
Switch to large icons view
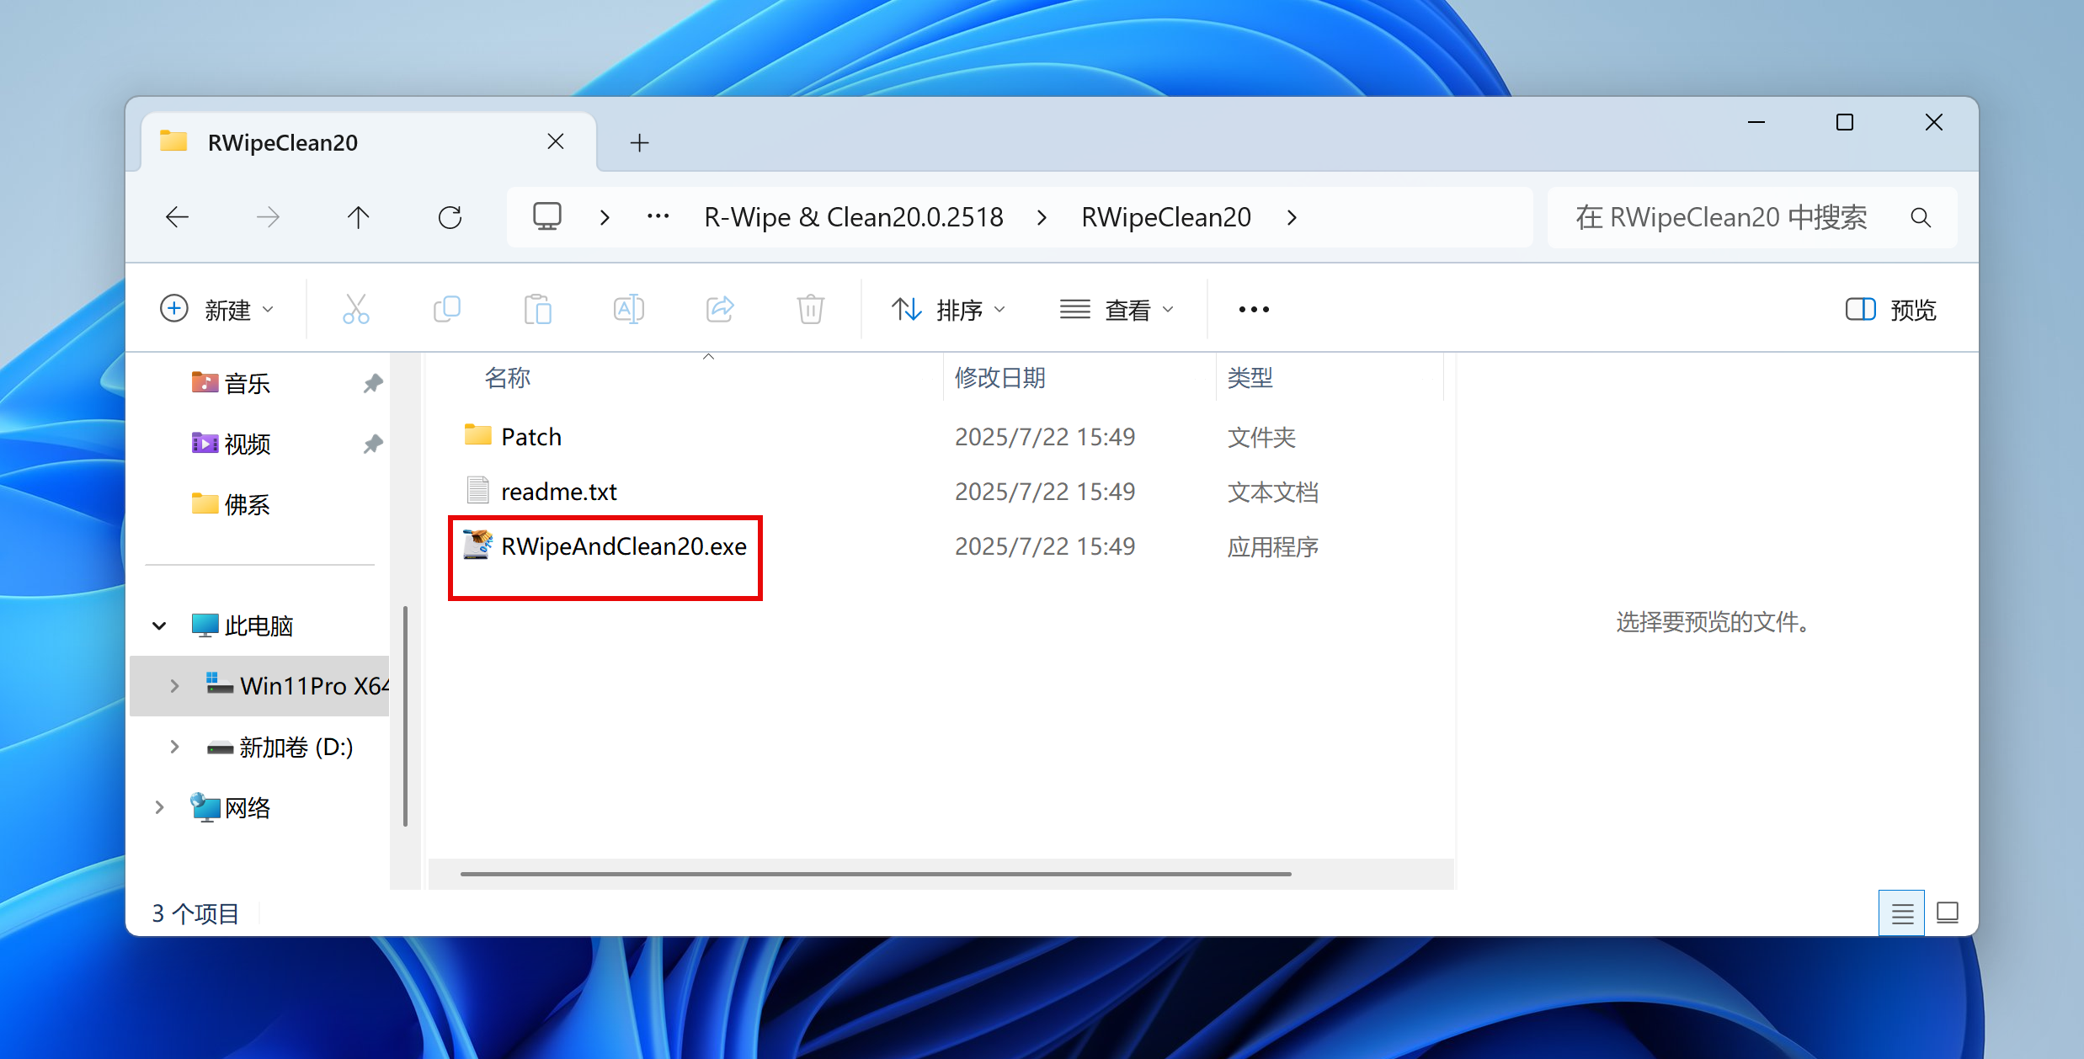click(1947, 913)
